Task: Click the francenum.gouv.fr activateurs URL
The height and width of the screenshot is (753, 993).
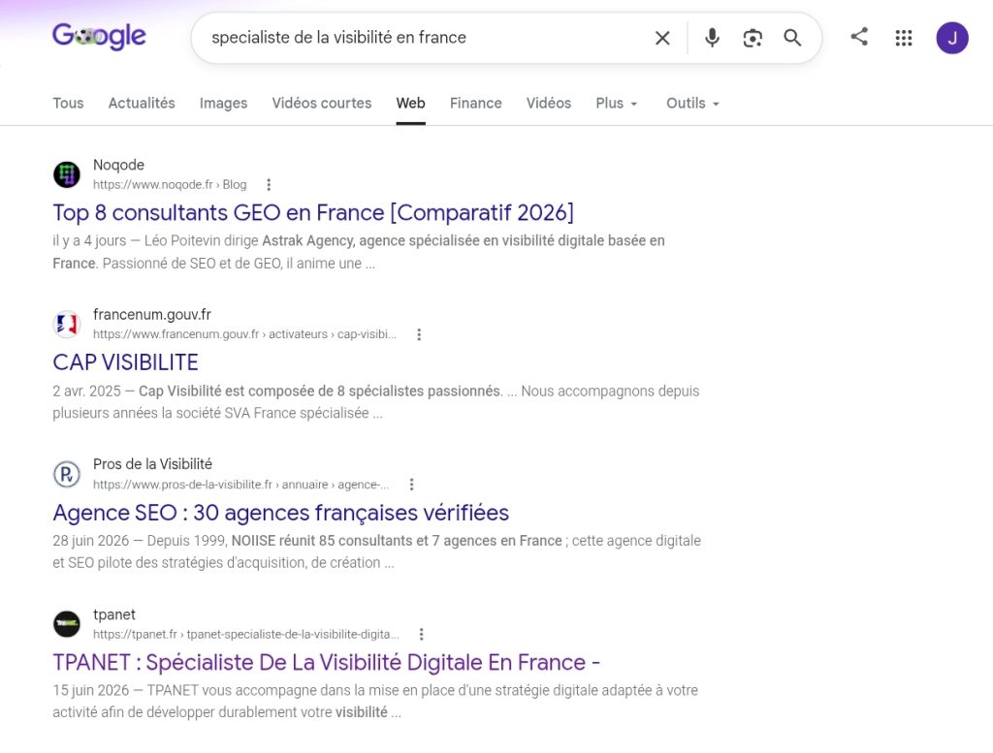Action: coord(244,334)
